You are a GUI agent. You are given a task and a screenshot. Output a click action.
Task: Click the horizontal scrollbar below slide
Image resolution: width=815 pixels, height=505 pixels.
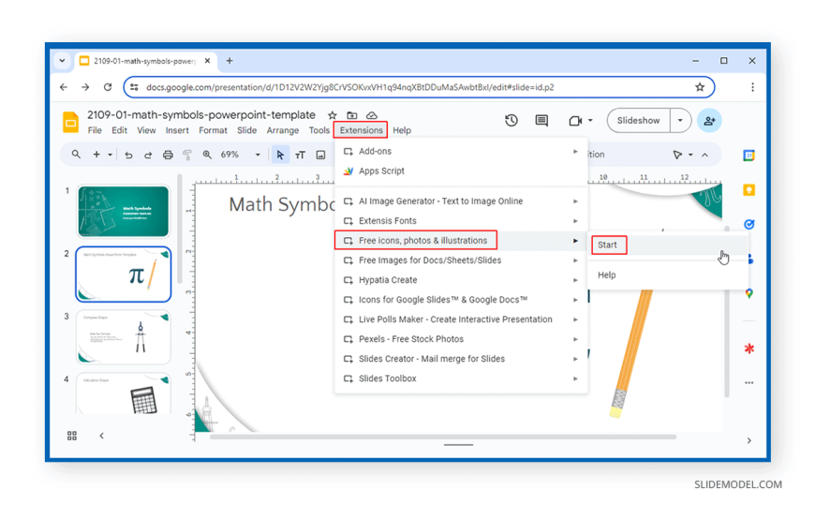(443, 437)
